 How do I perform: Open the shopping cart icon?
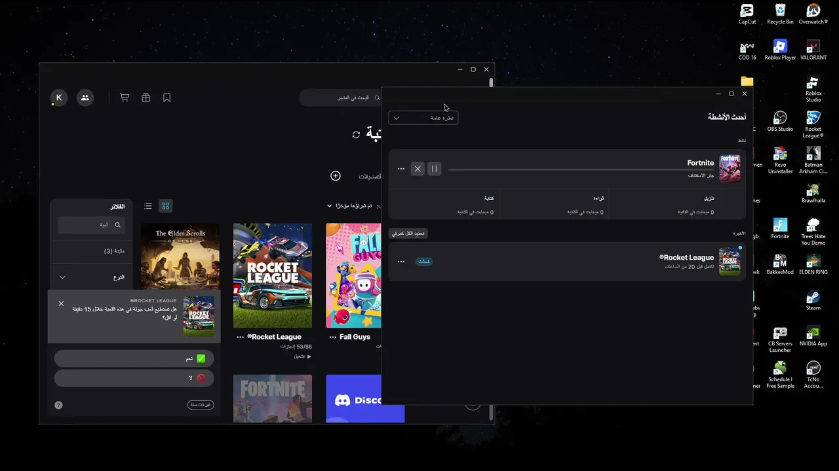coord(125,97)
